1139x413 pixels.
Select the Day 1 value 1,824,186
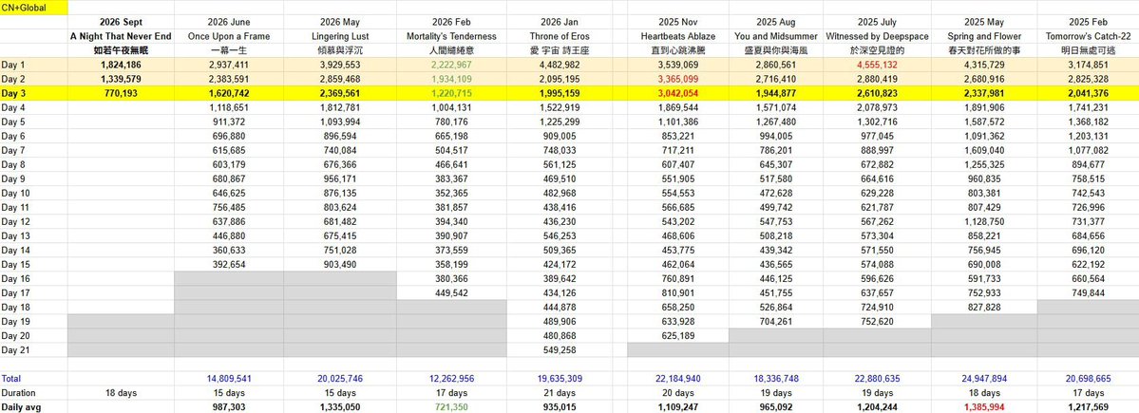pos(121,65)
